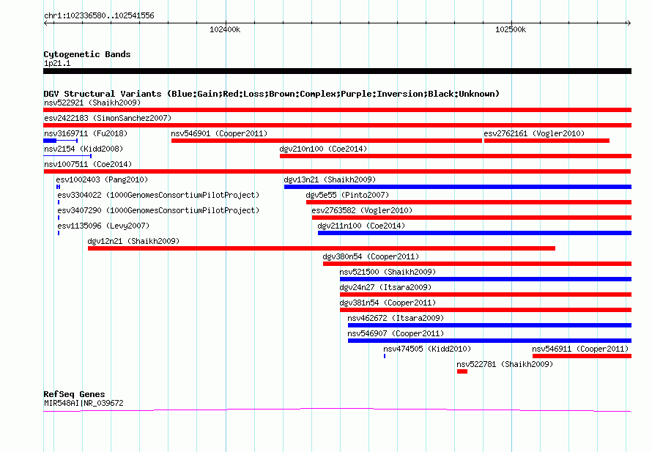Click the red nsv546911 loss bar
The image size is (652, 452).
582,356
